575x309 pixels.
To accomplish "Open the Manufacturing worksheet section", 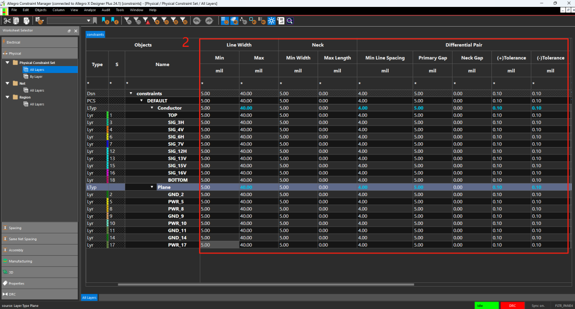I will click(x=39, y=261).
